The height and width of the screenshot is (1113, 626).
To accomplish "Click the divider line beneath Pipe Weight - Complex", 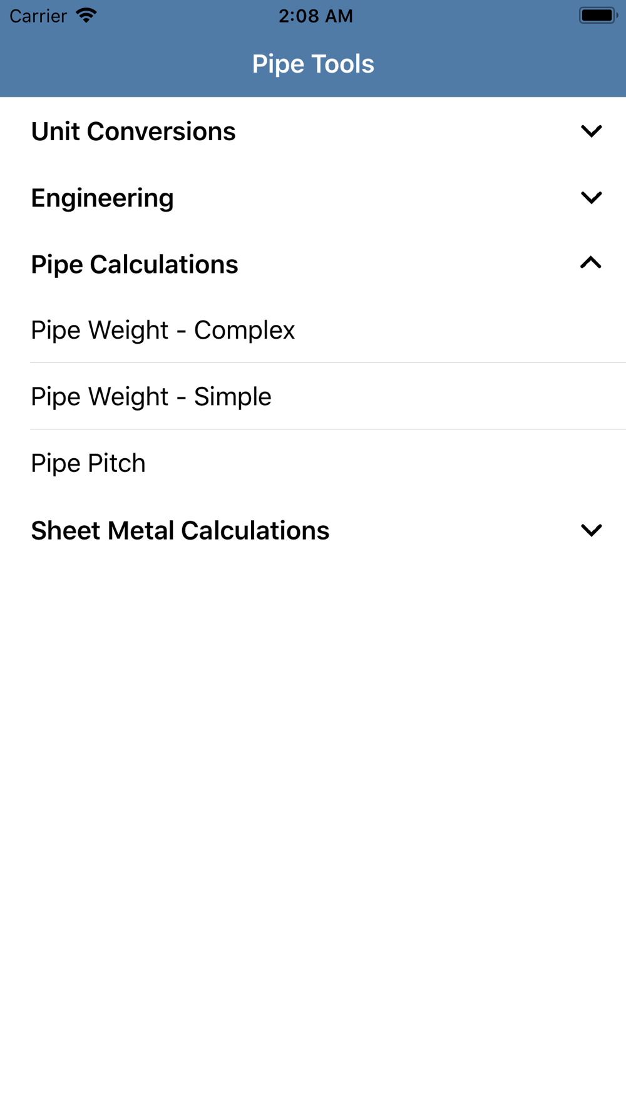I will coord(328,362).
